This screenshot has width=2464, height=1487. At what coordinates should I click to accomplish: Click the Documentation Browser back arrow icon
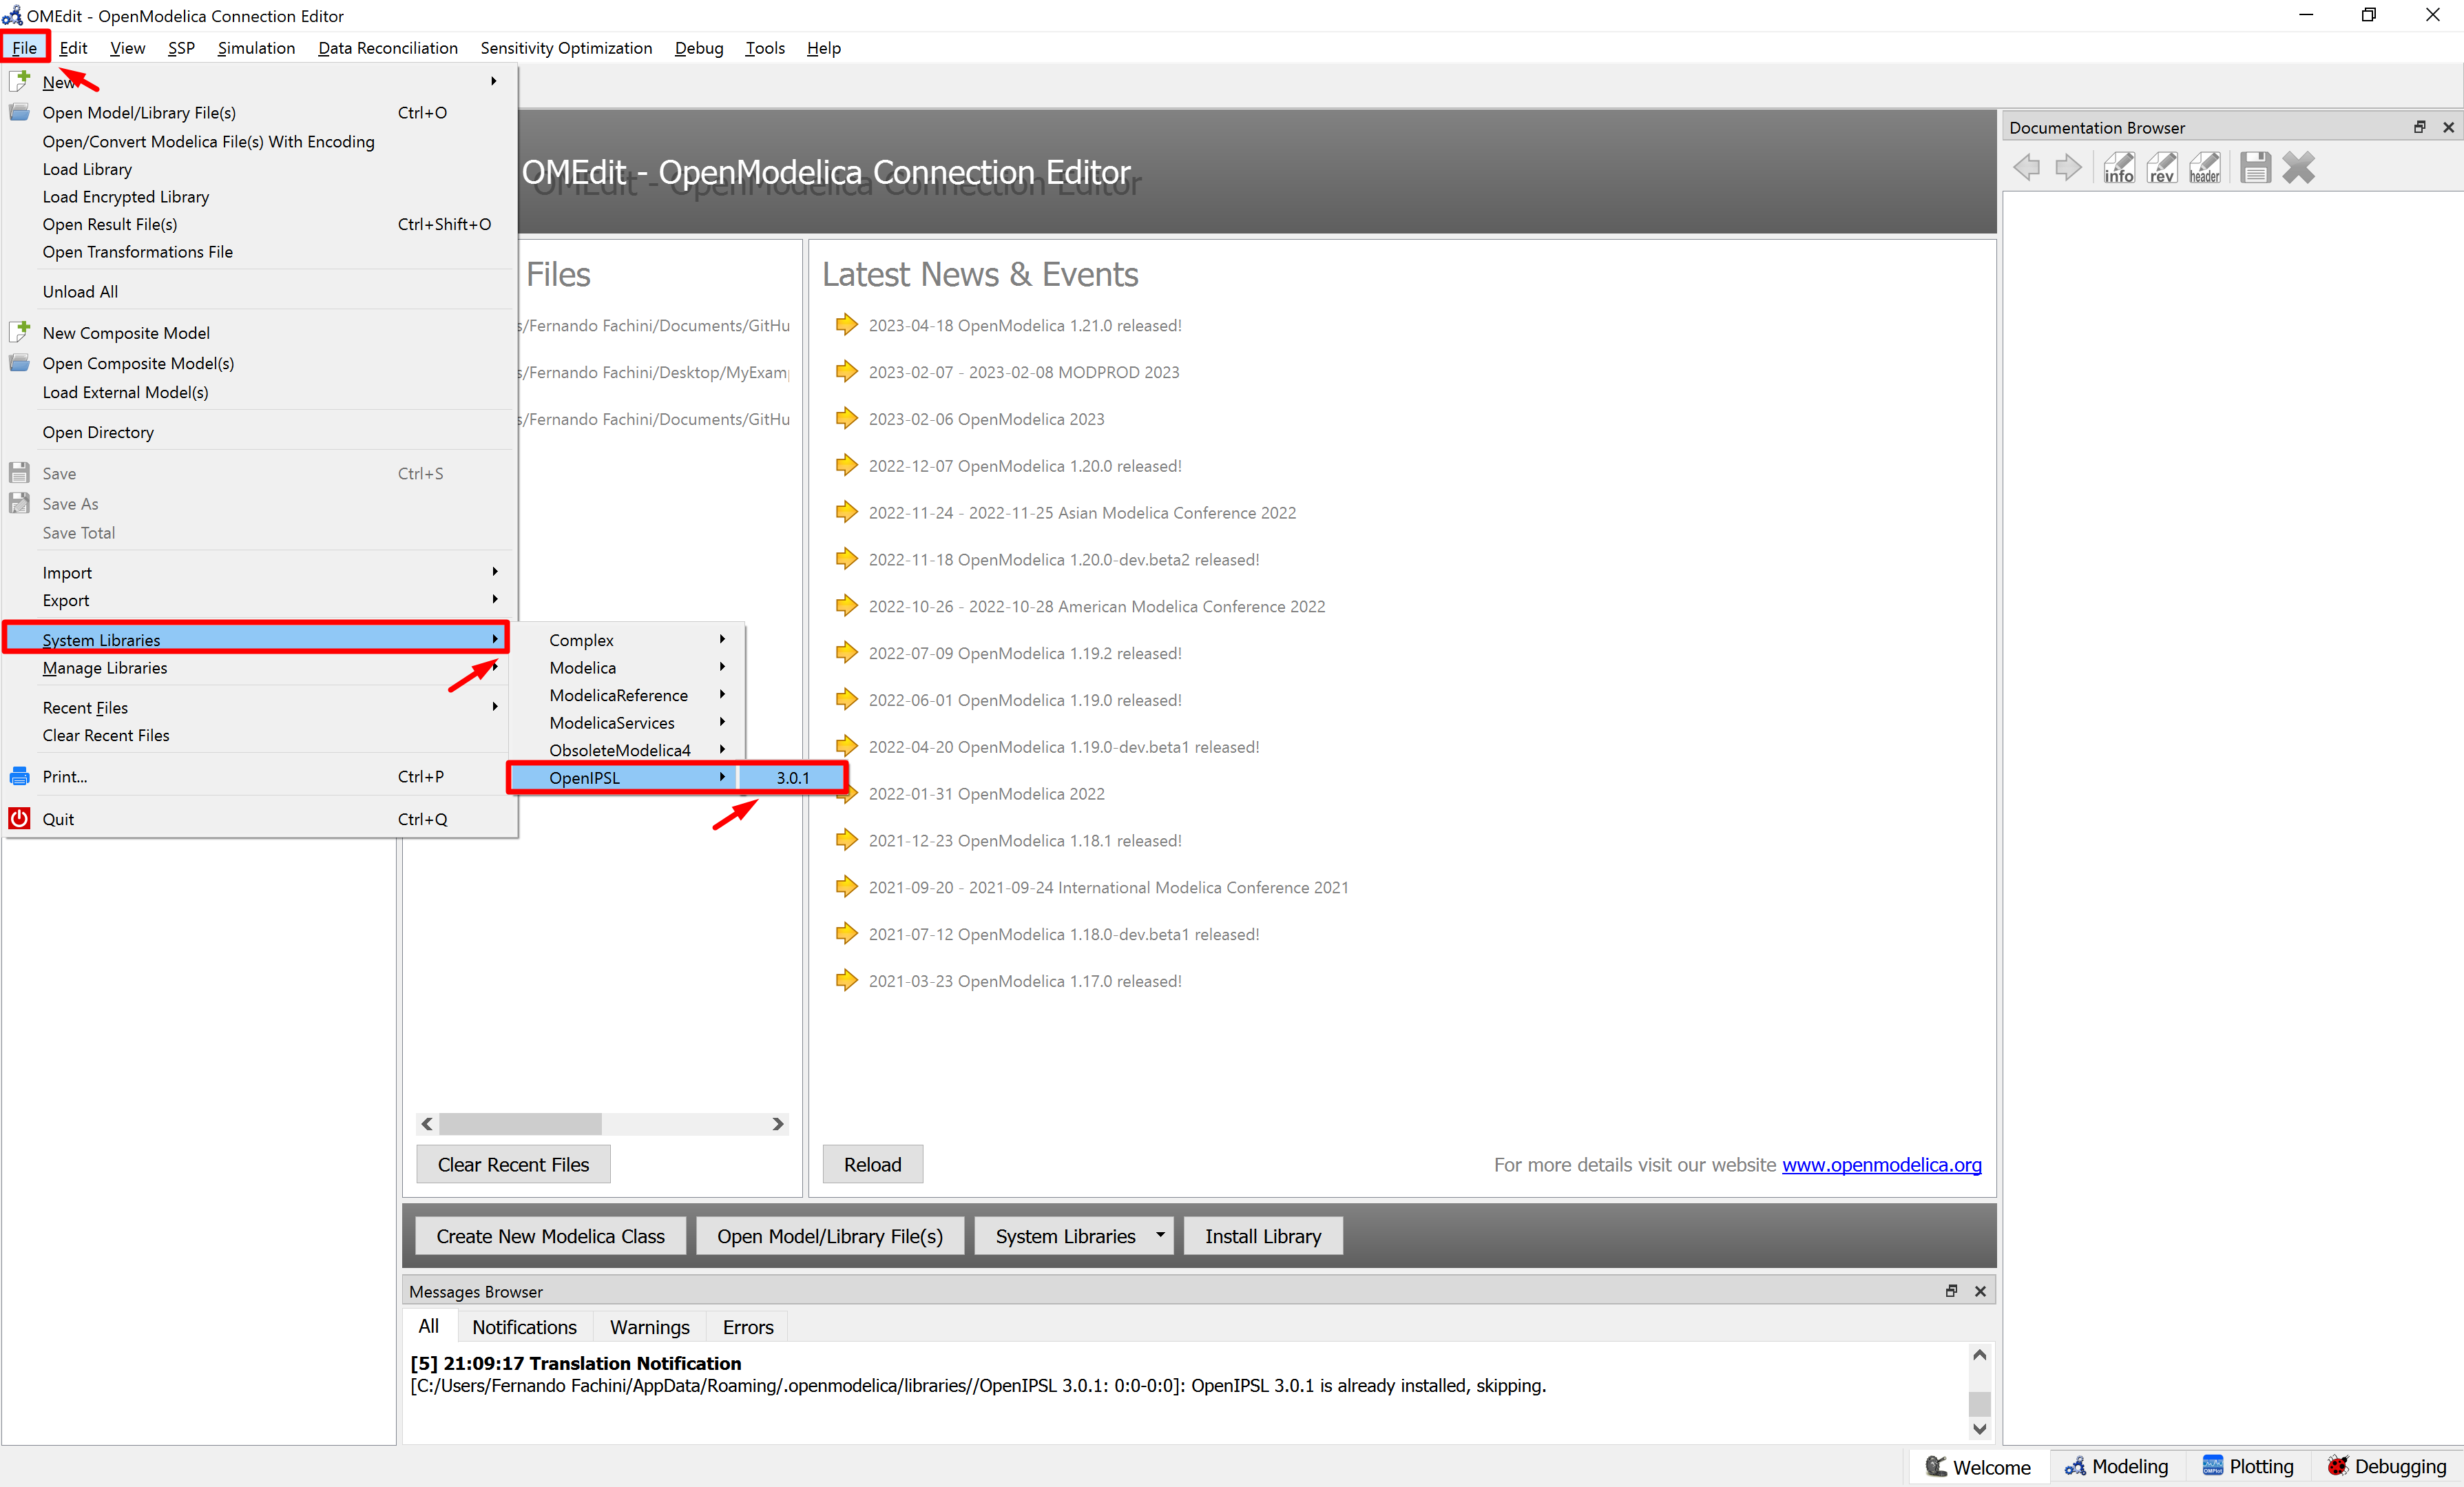(x=2027, y=167)
